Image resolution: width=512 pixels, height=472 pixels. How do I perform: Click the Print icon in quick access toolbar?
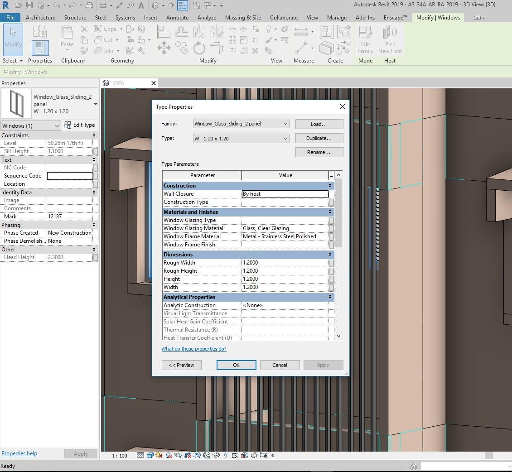(89, 5)
